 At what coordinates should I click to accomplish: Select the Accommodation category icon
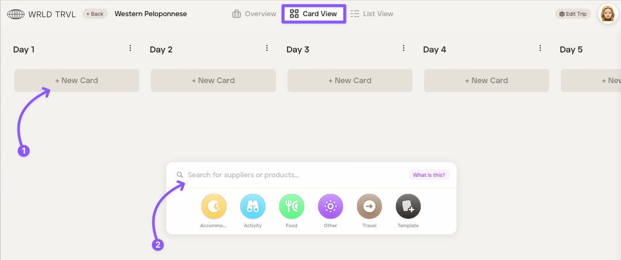click(214, 207)
